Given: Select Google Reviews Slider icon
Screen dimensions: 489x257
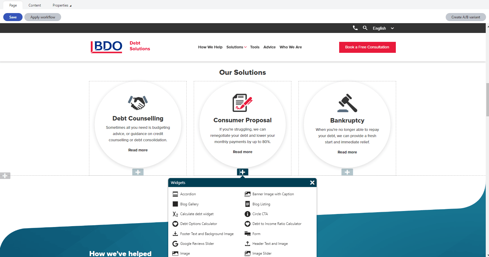Looking at the screenshot, I should tap(175, 244).
